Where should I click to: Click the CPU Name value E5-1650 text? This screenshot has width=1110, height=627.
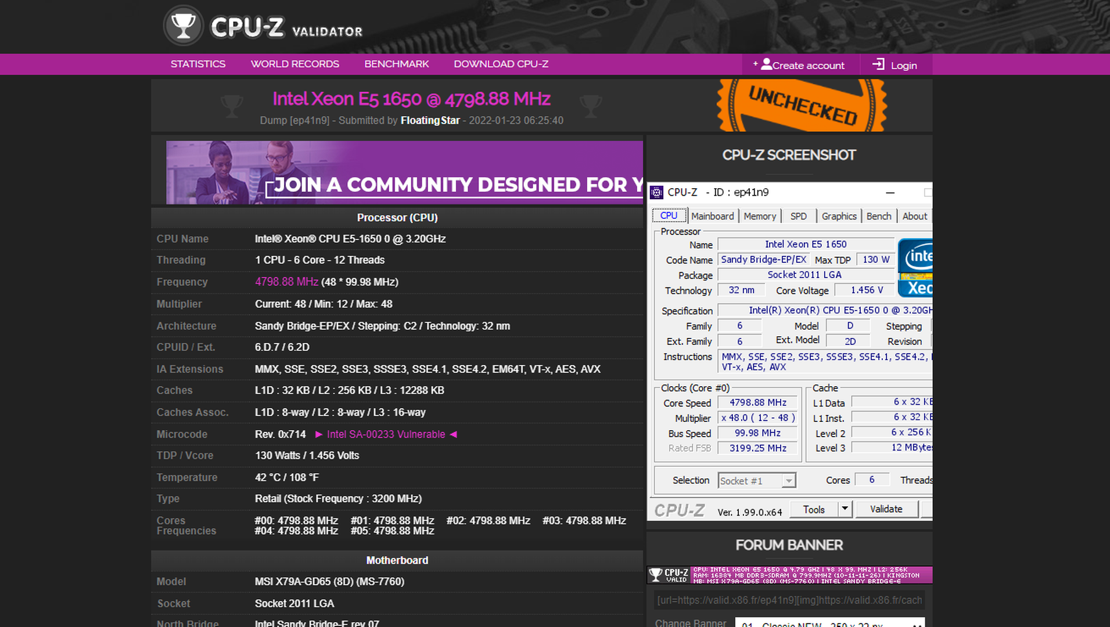(350, 239)
